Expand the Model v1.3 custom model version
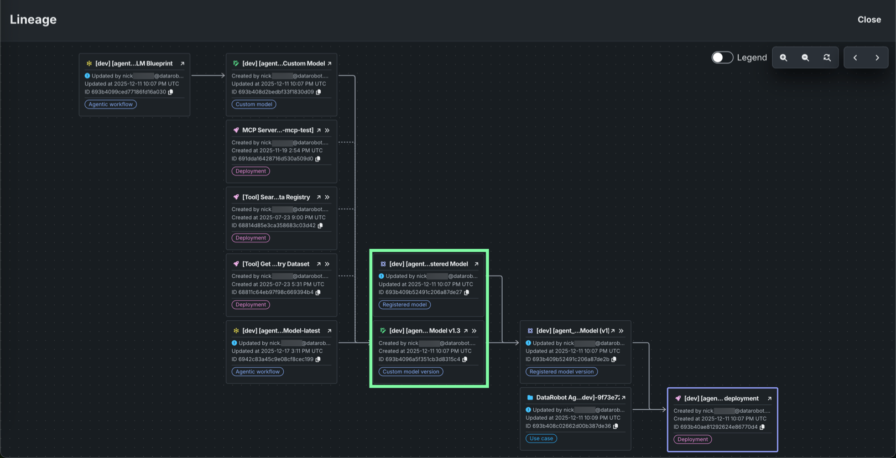The image size is (896, 458). 474,331
